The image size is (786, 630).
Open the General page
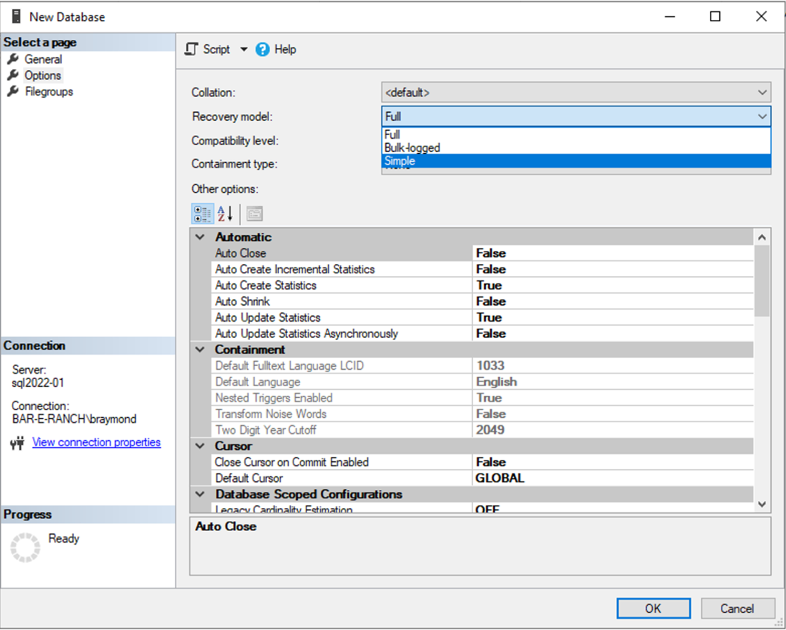(x=43, y=59)
